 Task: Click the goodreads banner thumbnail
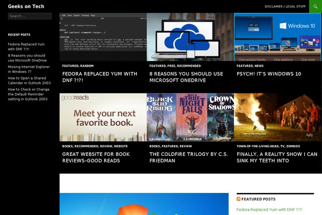pos(103,117)
